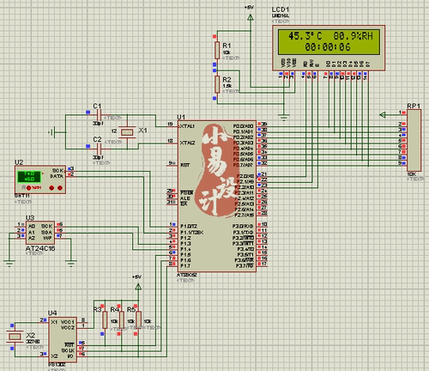
Task: Click the SHT11 middle red adjust button
Action: pos(51,188)
